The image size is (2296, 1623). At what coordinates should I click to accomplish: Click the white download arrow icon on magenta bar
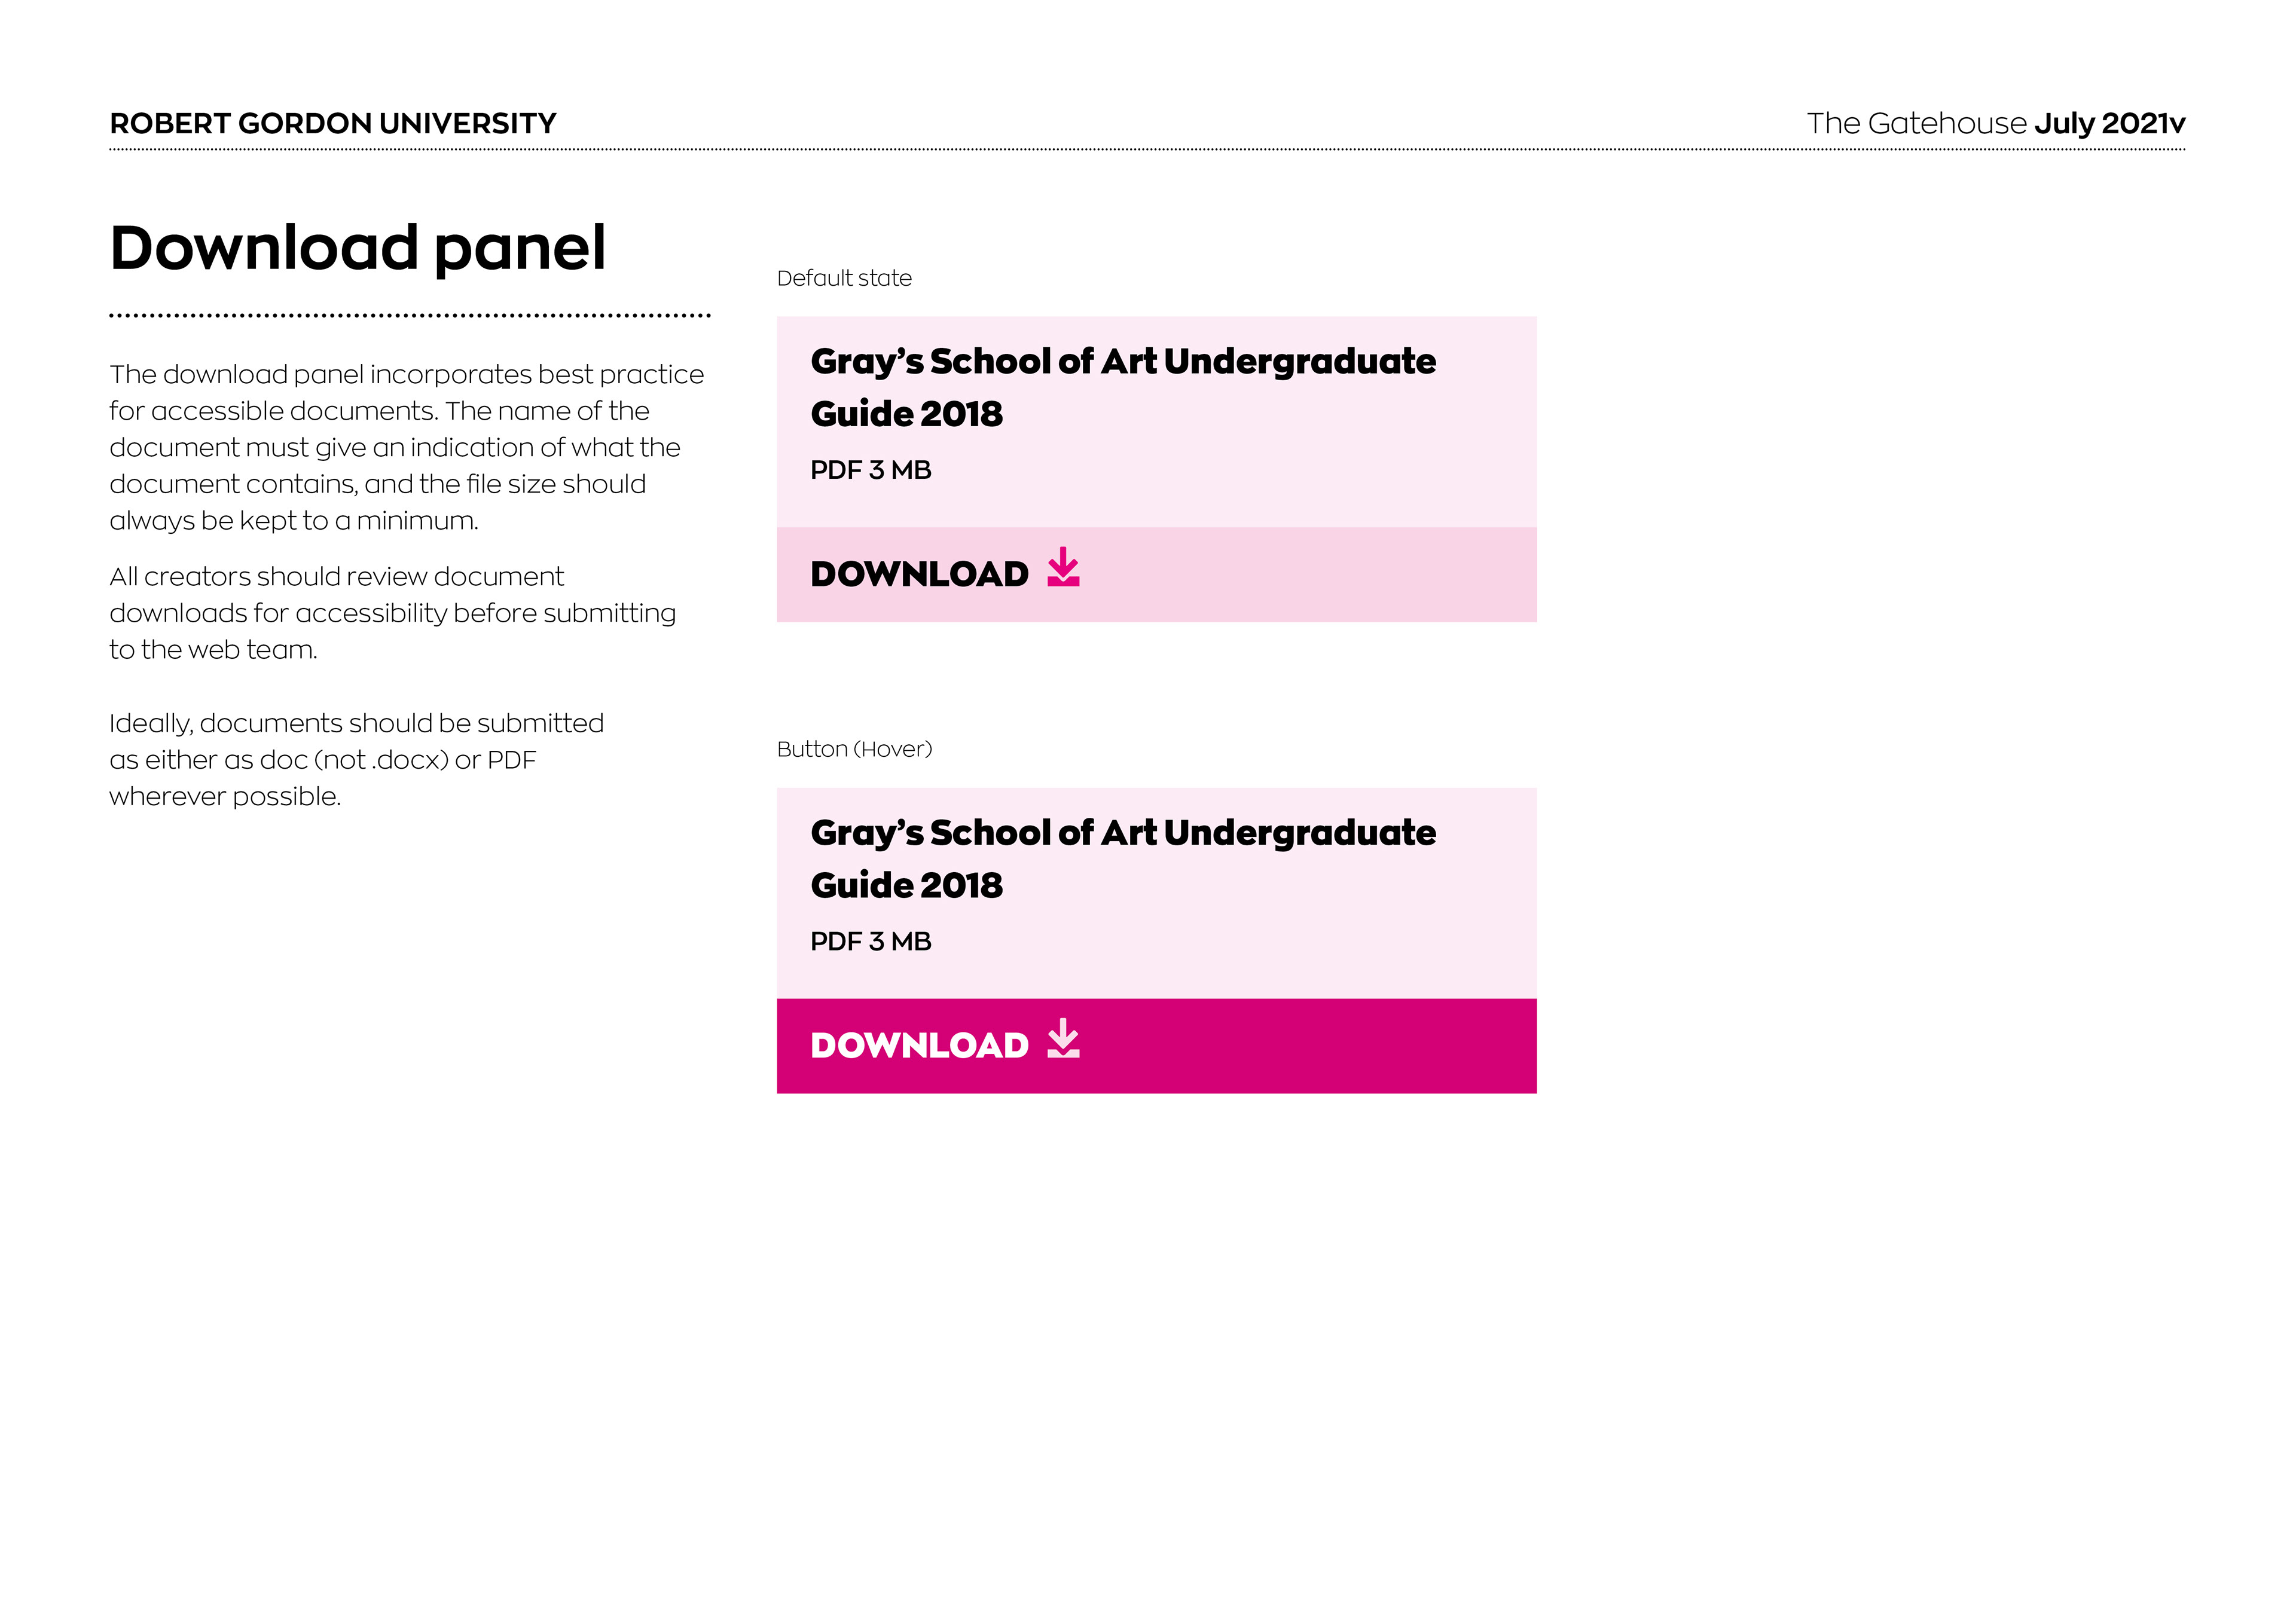click(x=1063, y=1039)
